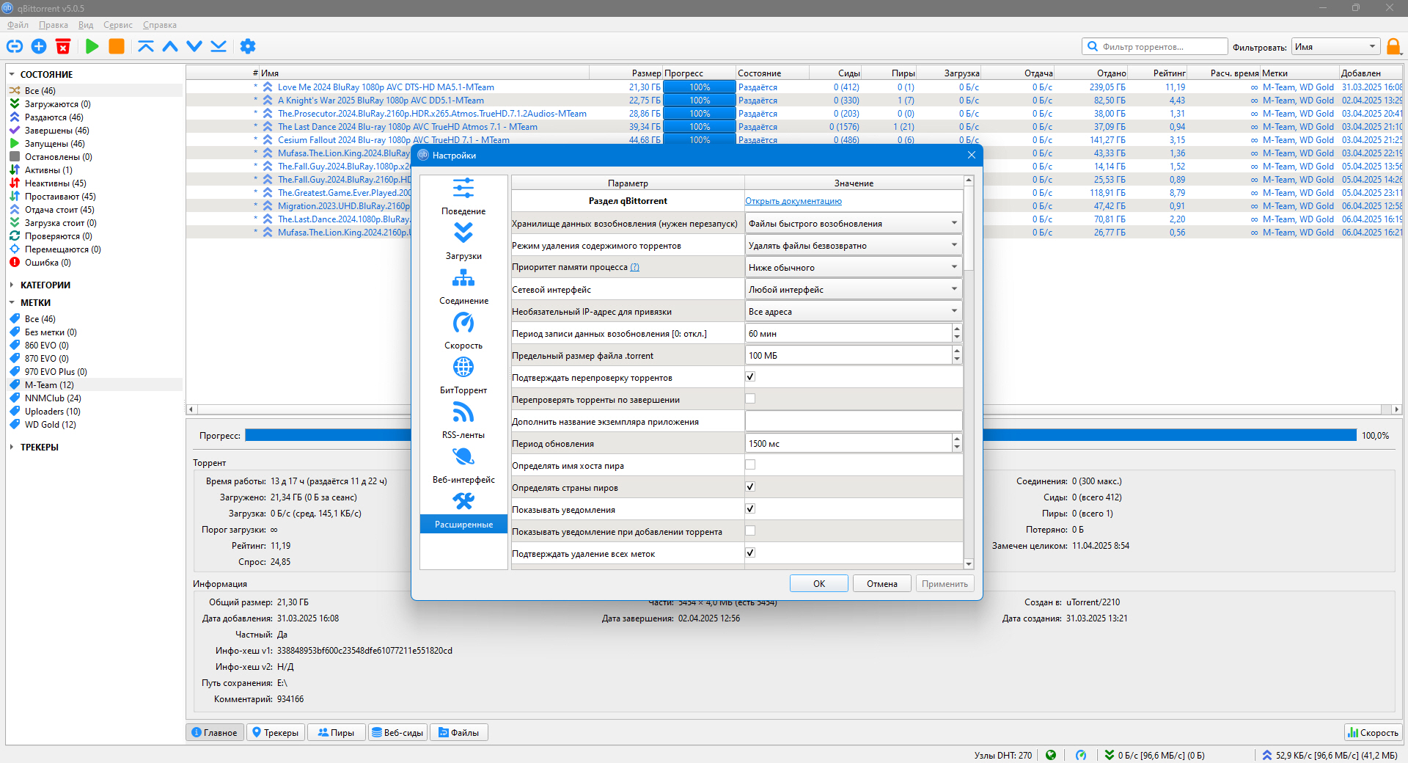The width and height of the screenshot is (1408, 763).
Task: Switch to the Трекеры tab
Action: 276,732
